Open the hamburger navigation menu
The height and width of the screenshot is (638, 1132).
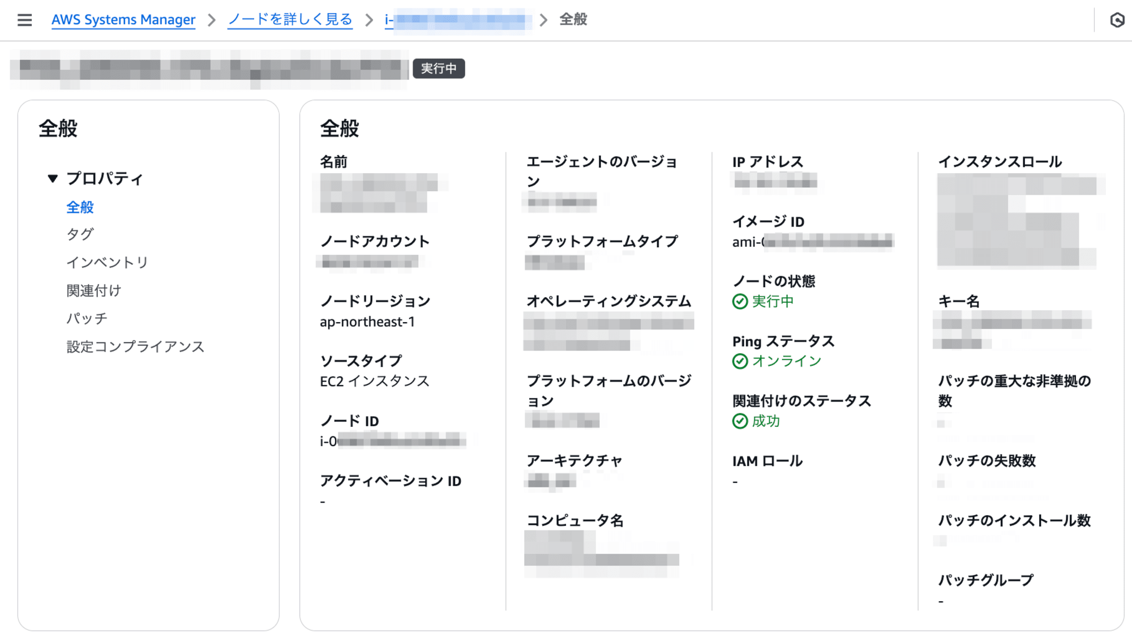point(24,20)
